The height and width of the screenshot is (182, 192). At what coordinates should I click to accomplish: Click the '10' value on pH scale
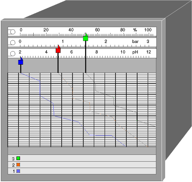(x=123, y=52)
